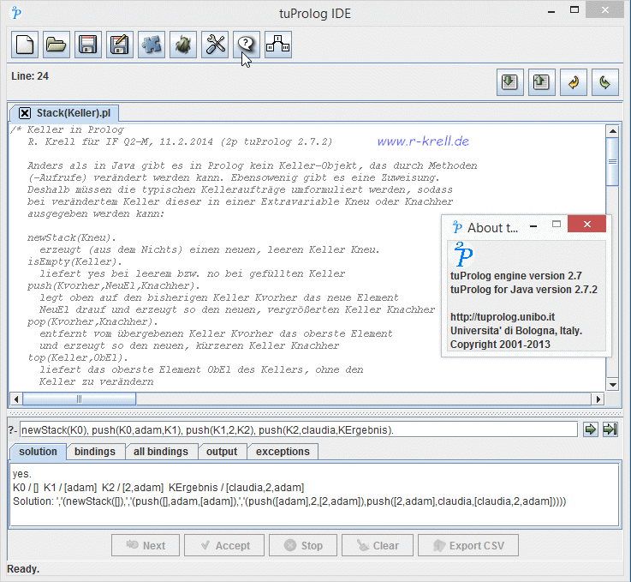Click the About question mark icon

click(x=246, y=44)
